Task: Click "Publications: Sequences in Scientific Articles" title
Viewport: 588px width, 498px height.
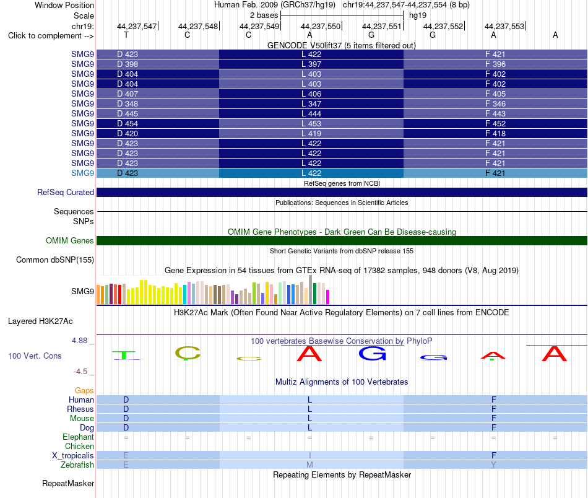Action: click(342, 203)
